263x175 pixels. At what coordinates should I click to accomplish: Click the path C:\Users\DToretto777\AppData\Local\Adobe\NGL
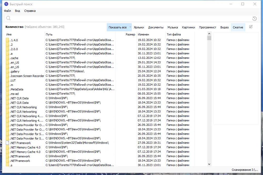point(80,89)
